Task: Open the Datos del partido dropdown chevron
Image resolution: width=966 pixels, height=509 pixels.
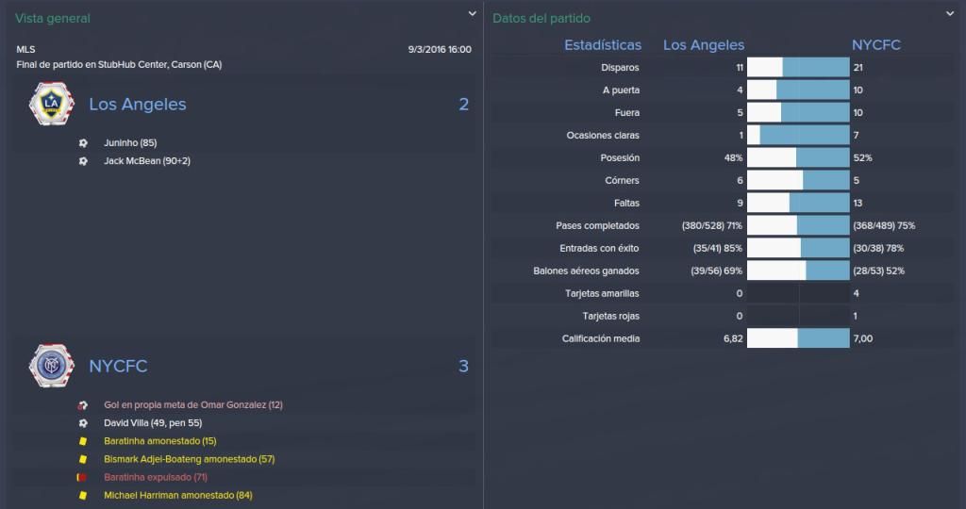Action: click(x=949, y=13)
